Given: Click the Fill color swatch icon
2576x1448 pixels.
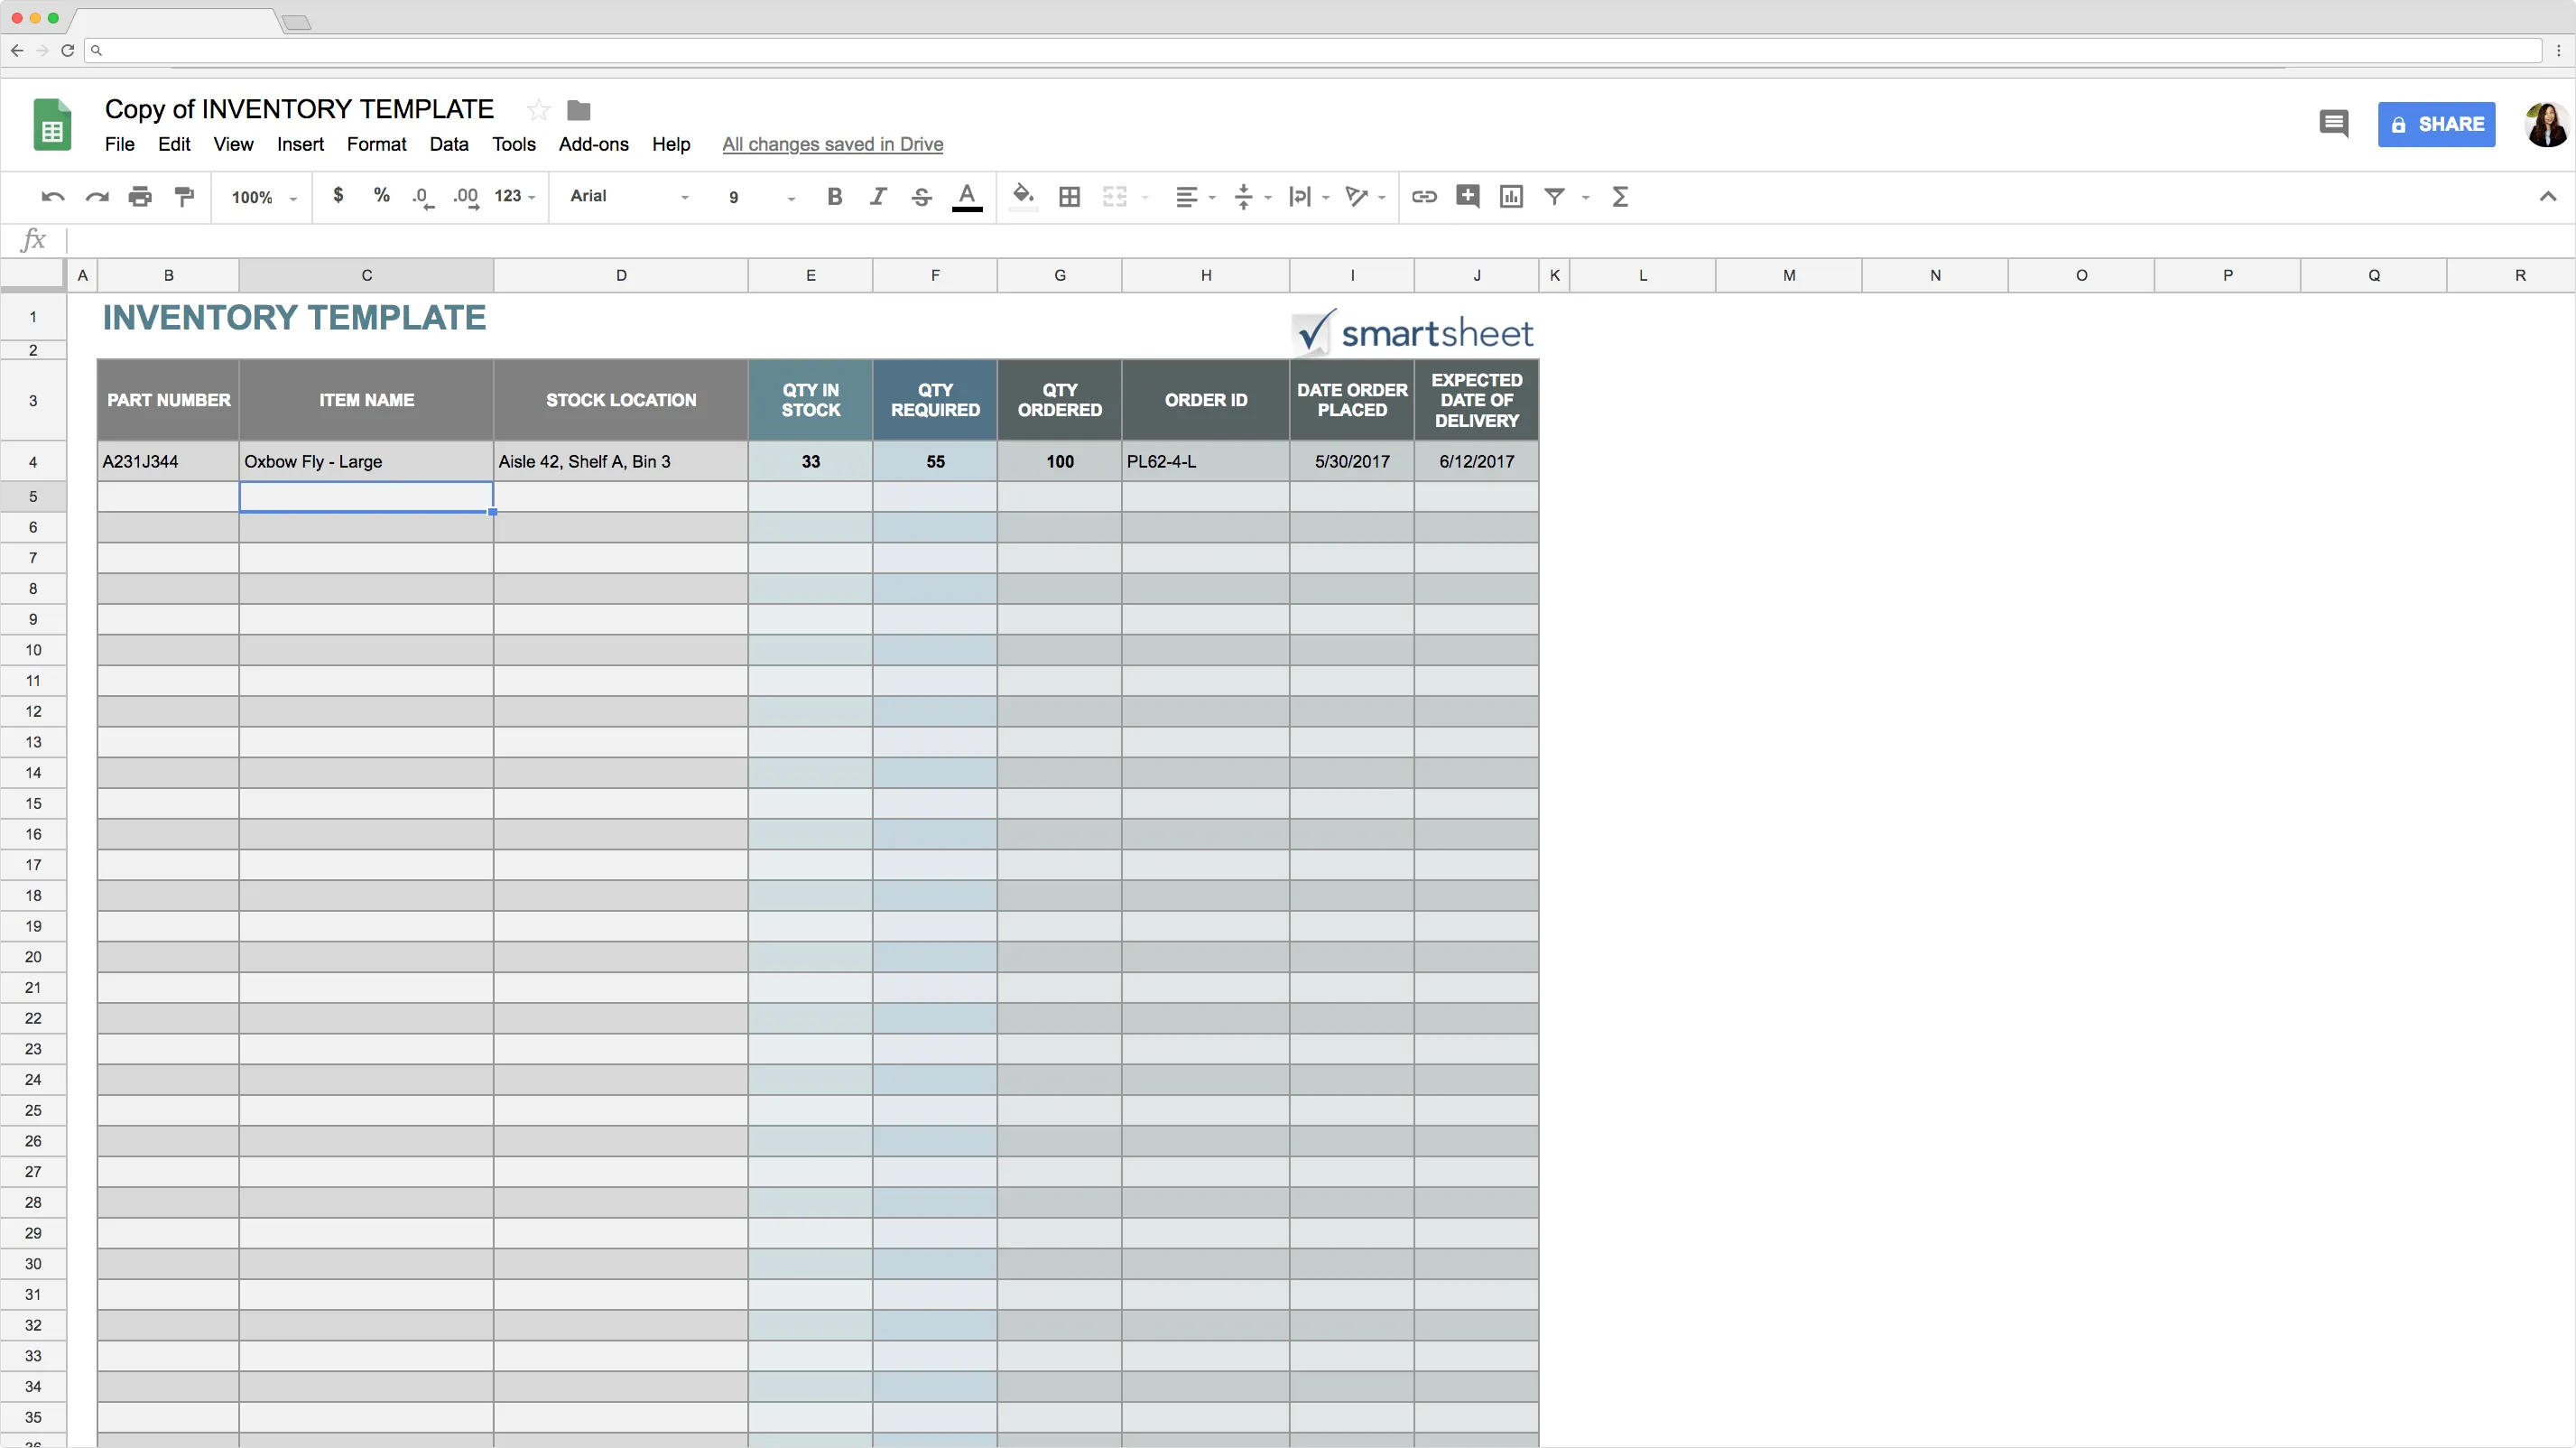Looking at the screenshot, I should click(x=1023, y=195).
